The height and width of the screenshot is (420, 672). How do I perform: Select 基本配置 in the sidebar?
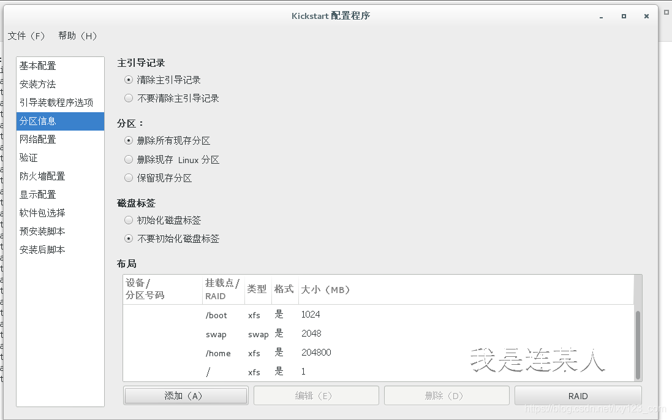[61, 66]
